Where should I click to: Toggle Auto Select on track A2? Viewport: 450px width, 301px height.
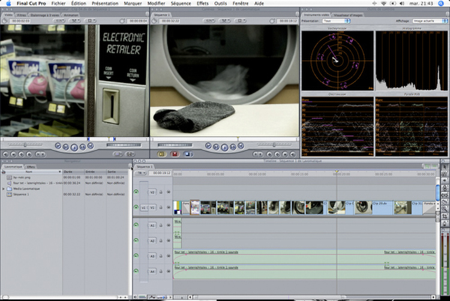(169, 241)
